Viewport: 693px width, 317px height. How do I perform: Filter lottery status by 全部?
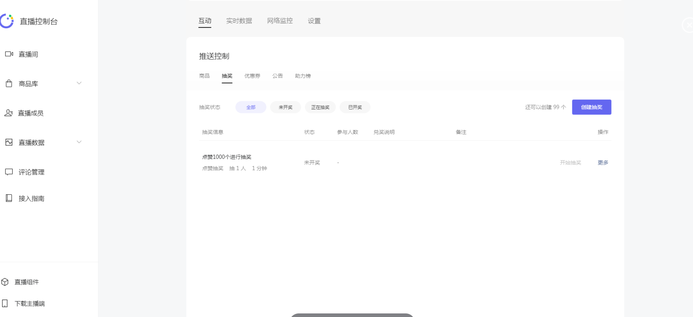click(x=251, y=107)
